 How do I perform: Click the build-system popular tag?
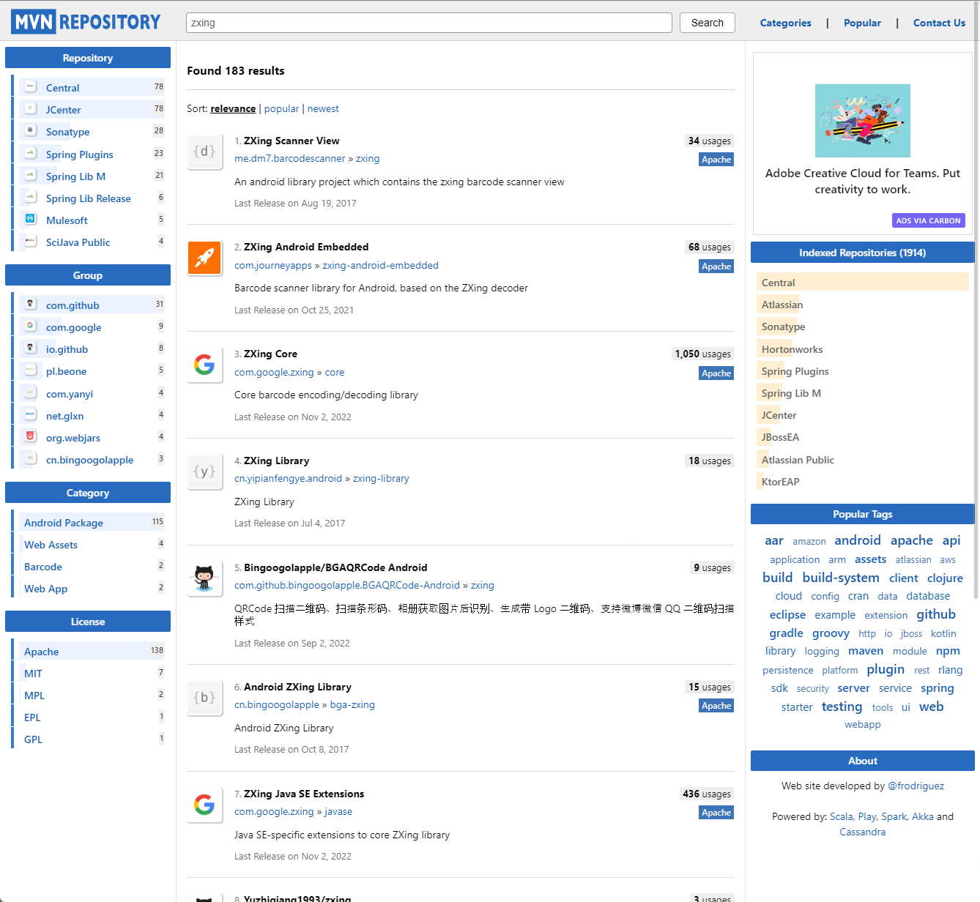(841, 578)
